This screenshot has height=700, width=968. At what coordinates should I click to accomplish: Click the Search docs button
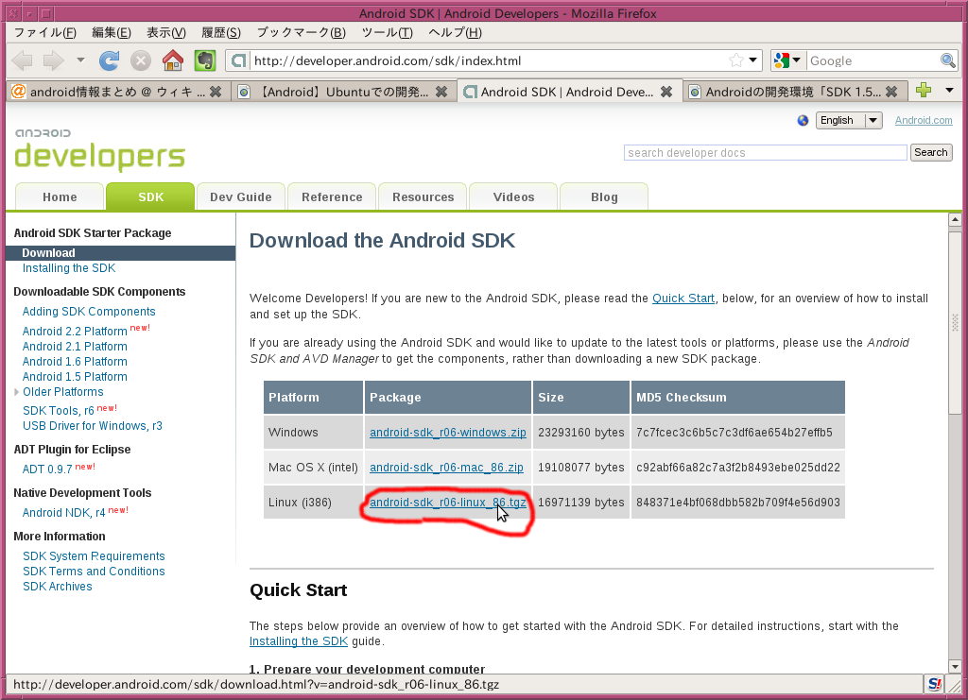coord(931,152)
